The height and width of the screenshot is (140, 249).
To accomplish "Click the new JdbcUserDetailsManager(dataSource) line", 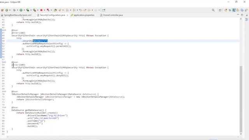I will click(70, 97).
